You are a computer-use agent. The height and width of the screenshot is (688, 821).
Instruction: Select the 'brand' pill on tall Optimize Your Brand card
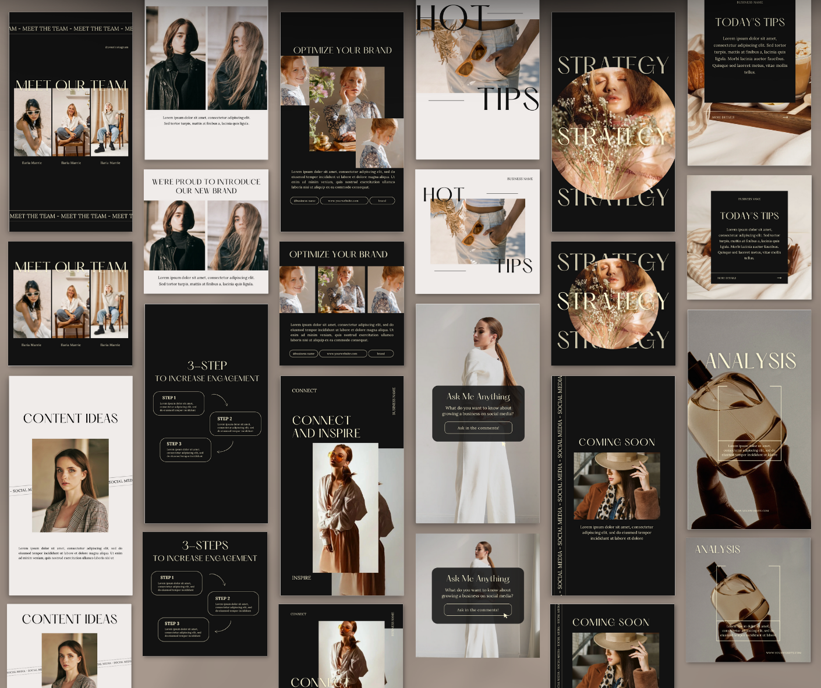(x=382, y=201)
